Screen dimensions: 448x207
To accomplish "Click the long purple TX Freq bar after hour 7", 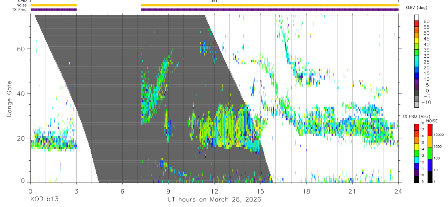I will click(270, 9).
